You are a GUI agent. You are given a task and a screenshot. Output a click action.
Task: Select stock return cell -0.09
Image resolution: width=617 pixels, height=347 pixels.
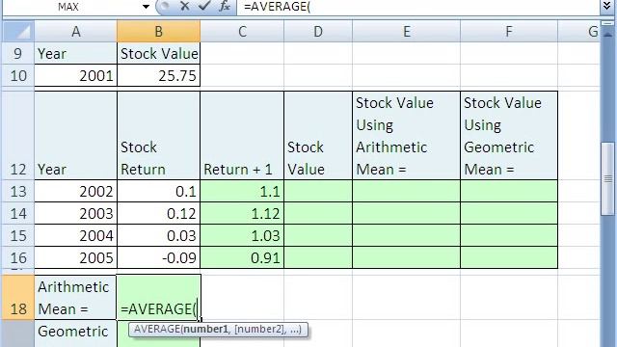(x=158, y=257)
